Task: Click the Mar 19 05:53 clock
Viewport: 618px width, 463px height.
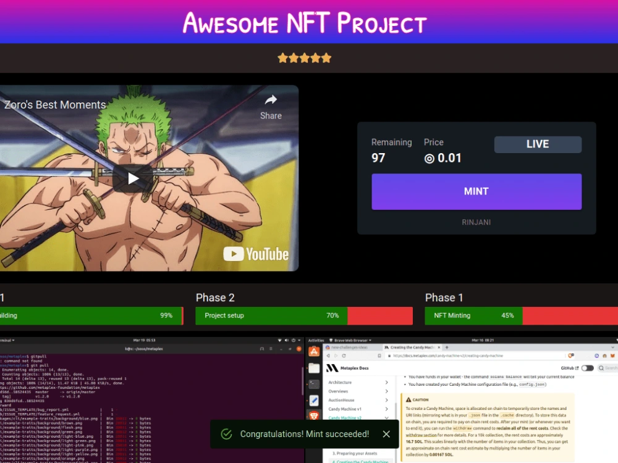Action: click(x=144, y=340)
